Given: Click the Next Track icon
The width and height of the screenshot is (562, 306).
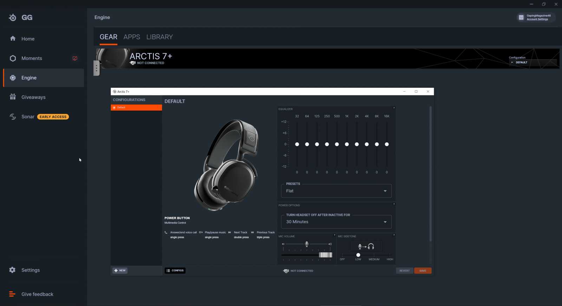Looking at the screenshot, I should click(x=230, y=232).
